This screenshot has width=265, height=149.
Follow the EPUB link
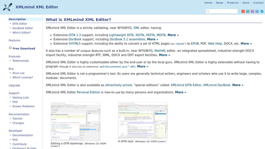point(195,44)
